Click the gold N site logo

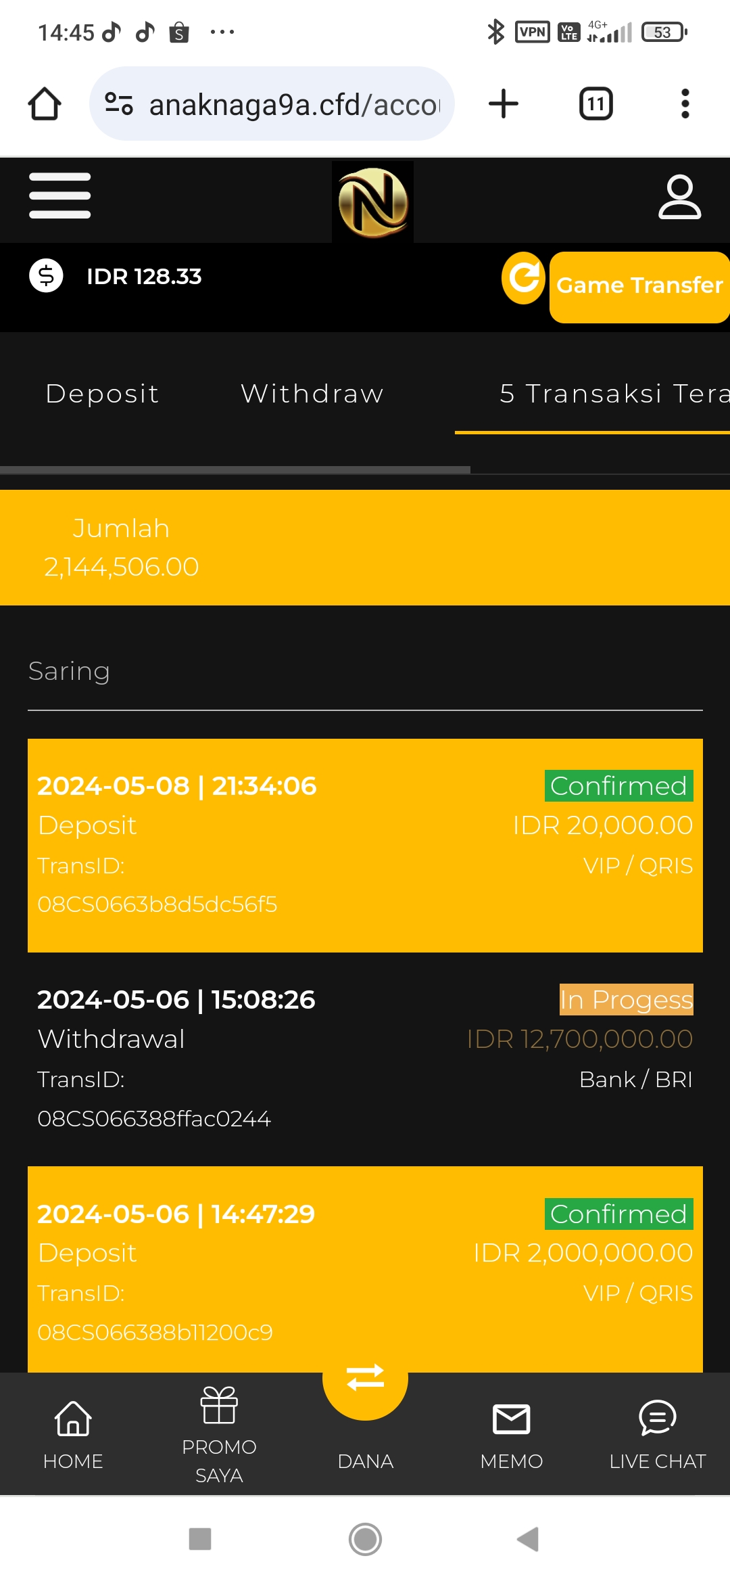click(x=372, y=202)
